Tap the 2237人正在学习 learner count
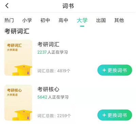The image size is (136, 124). click(53, 52)
